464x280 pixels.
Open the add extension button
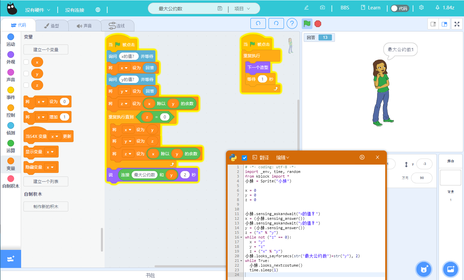(10, 259)
